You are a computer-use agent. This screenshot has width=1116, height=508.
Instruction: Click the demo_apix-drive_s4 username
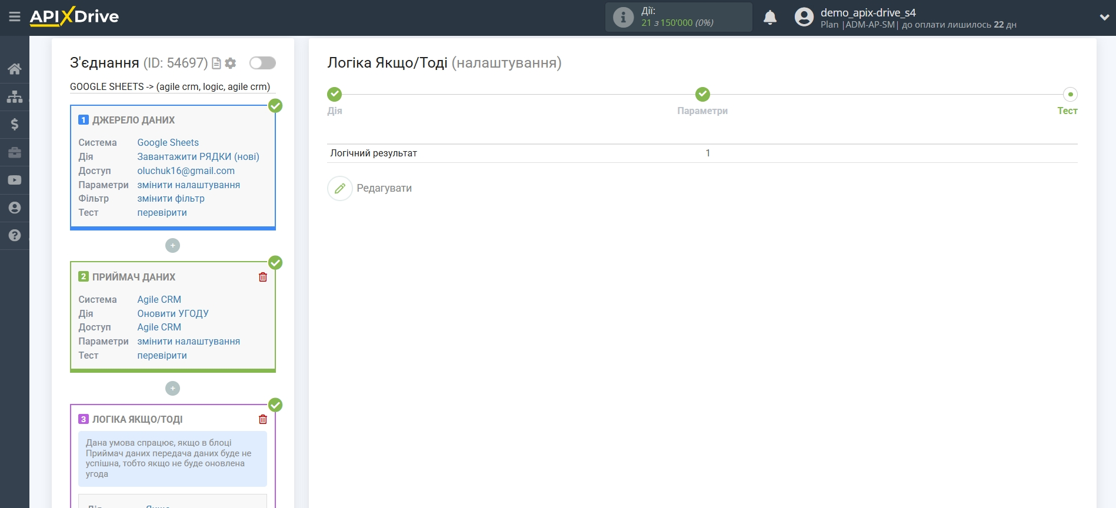point(868,12)
